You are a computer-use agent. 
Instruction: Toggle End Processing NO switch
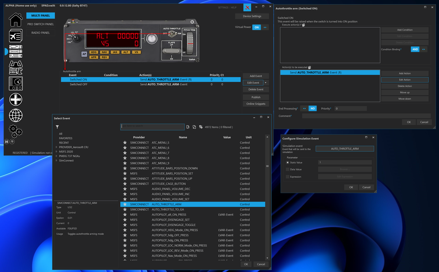coord(312,108)
